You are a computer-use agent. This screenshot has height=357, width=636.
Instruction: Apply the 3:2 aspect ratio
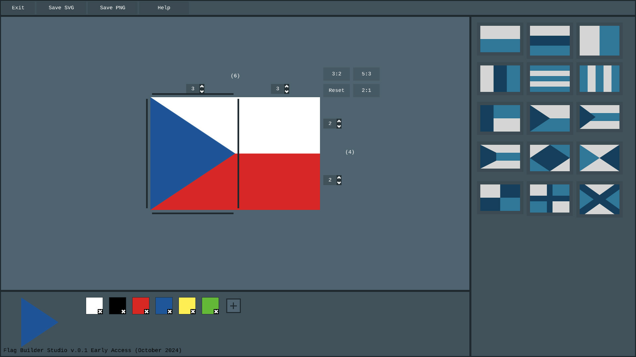[x=336, y=74]
